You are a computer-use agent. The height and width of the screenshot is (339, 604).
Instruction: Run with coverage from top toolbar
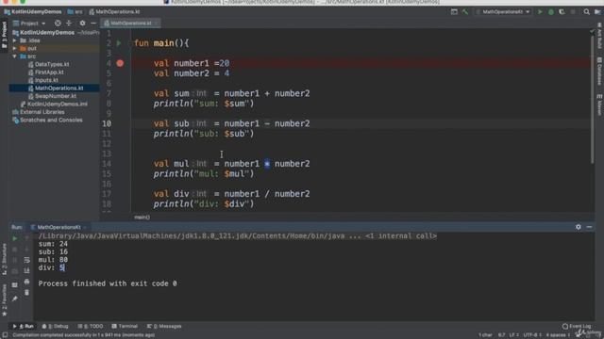[562, 12]
